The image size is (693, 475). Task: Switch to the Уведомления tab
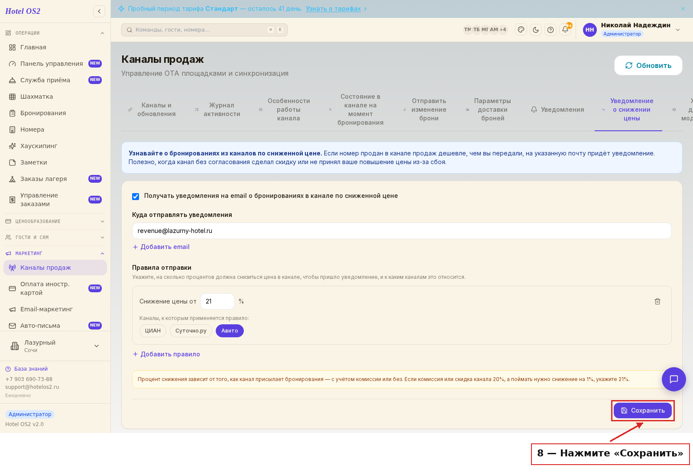tap(557, 110)
